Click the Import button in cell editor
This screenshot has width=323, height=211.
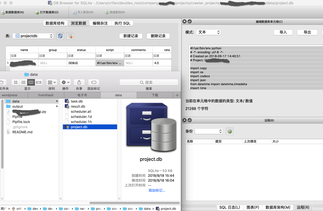tap(283, 32)
